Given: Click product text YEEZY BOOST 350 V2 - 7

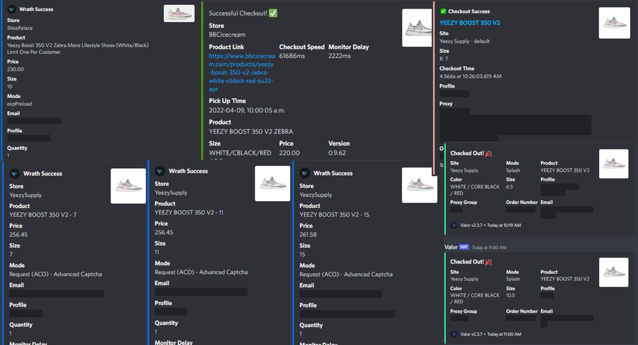Looking at the screenshot, I should (43, 215).
